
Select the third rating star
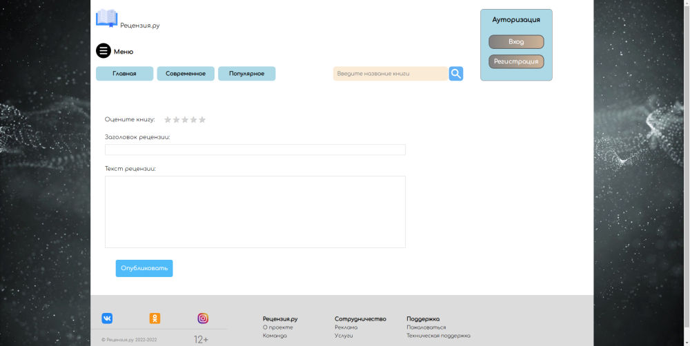coord(185,120)
